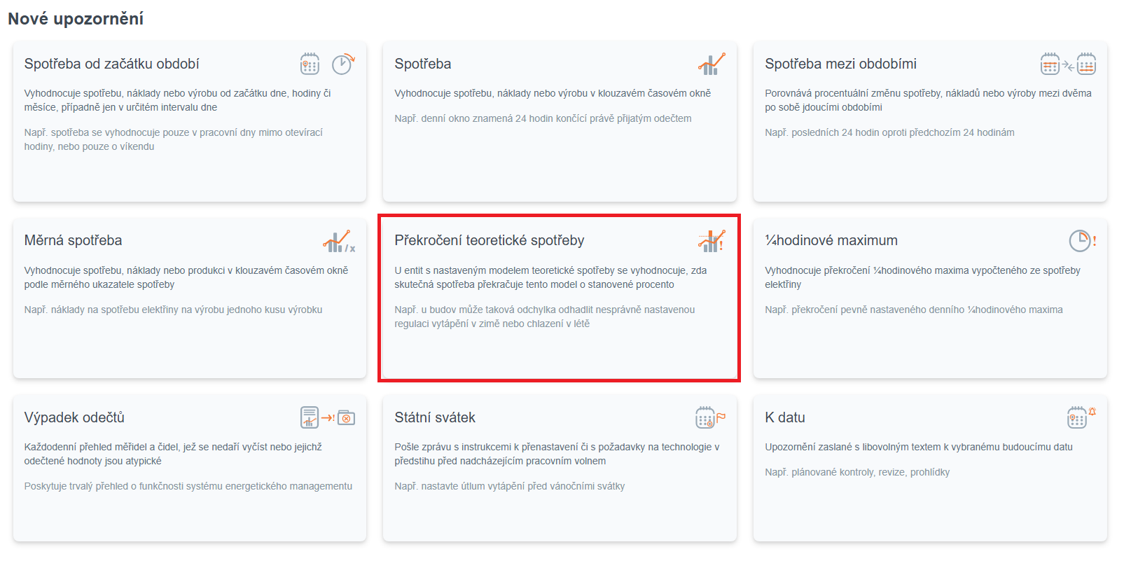Click the chart-per-x icon on Měrná spotřeba
Screen dimensions: 1124x582
tap(339, 242)
